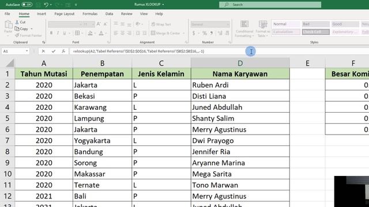The width and height of the screenshot is (369, 207).
Task: Click the Orientation text angle icon
Action: (138, 24)
